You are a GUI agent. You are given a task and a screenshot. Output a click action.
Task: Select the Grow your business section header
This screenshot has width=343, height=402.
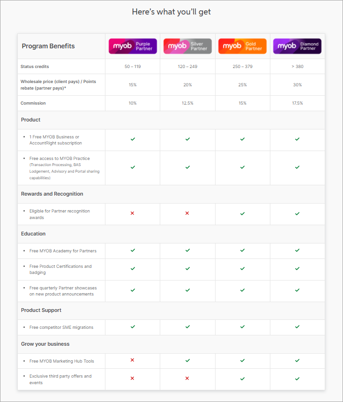45,344
